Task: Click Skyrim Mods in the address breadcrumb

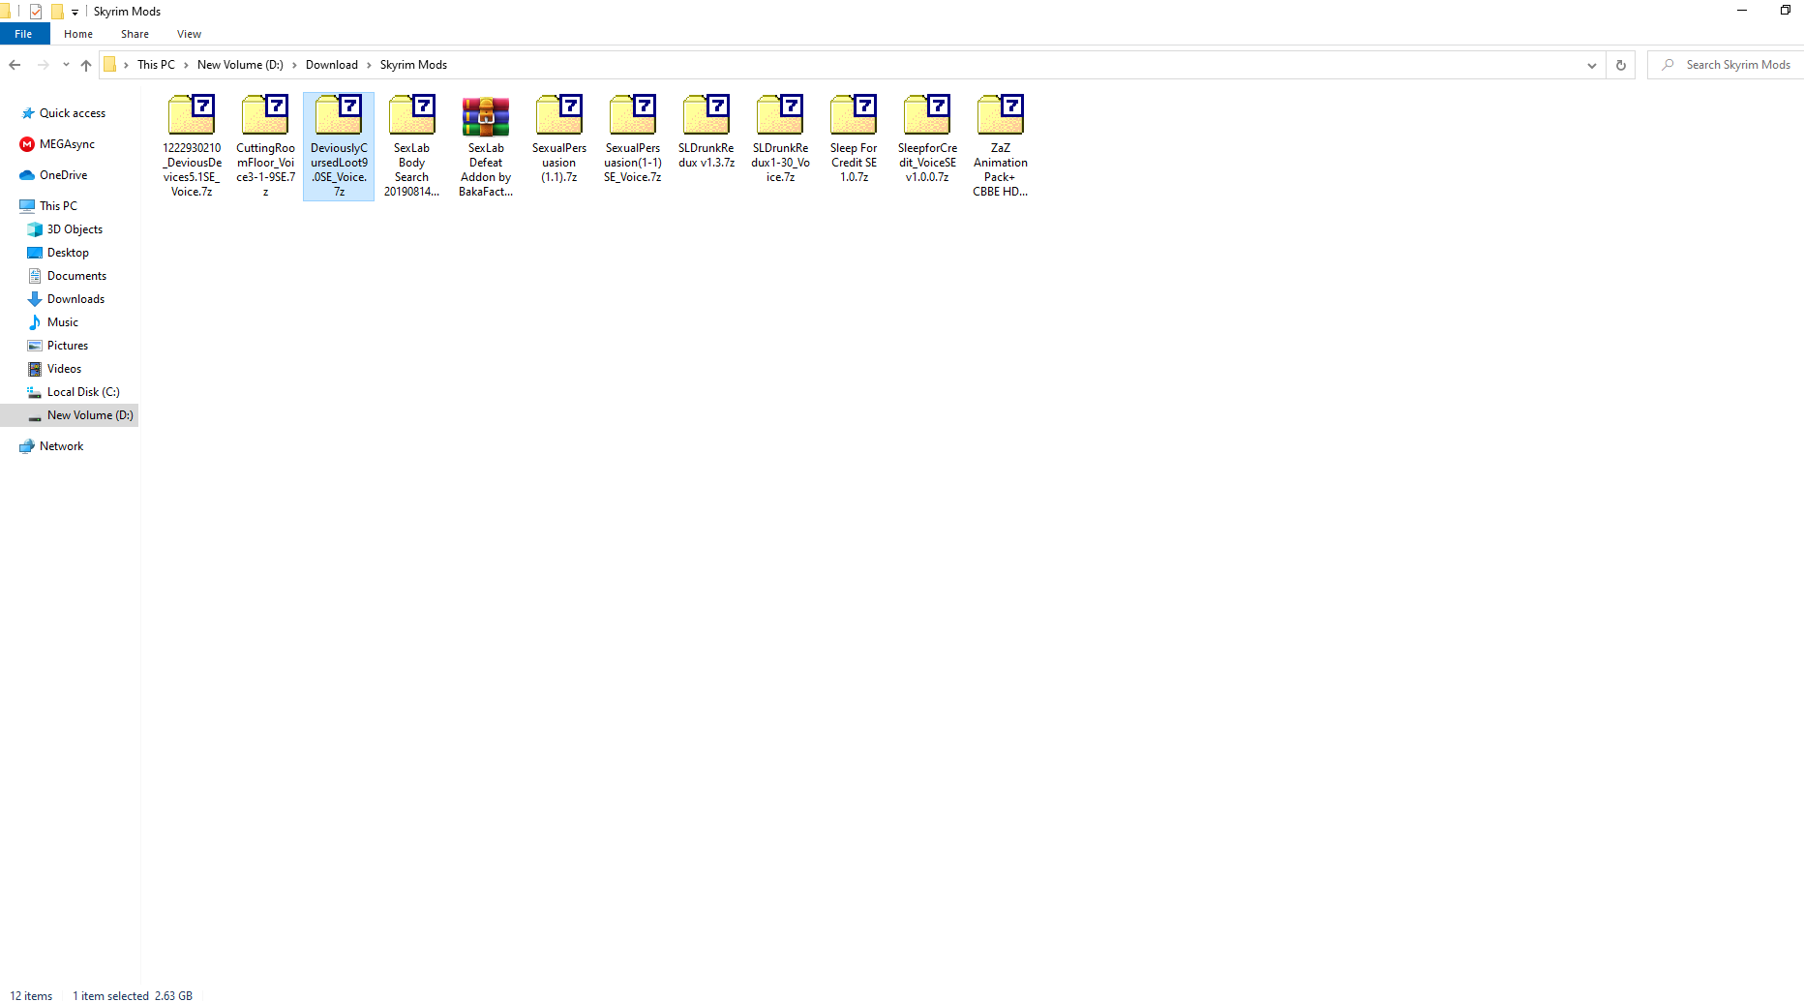Action: (413, 65)
